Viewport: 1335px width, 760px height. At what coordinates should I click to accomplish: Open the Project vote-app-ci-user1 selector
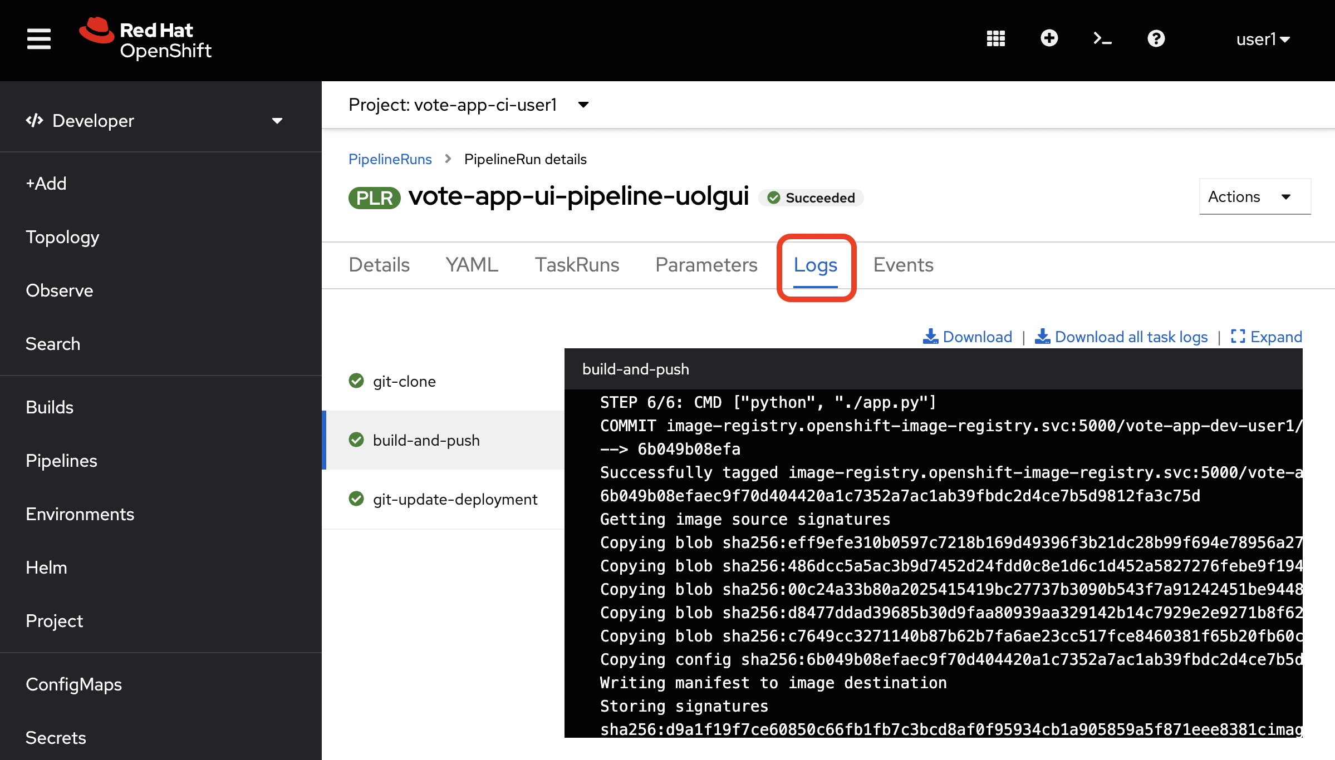(x=468, y=105)
